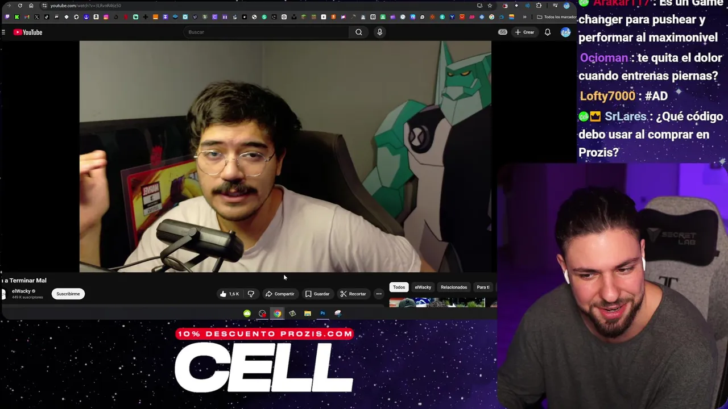Select the Todos filter chip
This screenshot has height=409, width=728.
coord(399,287)
